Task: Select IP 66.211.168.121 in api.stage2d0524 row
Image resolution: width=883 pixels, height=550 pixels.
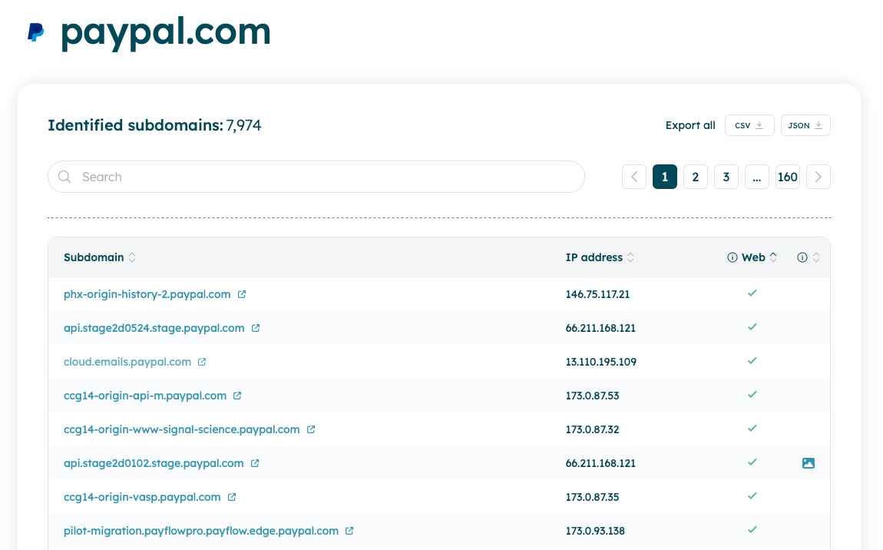Action: 600,328
